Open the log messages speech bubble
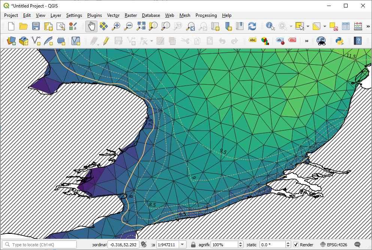This screenshot has height=250, width=372. [x=357, y=245]
